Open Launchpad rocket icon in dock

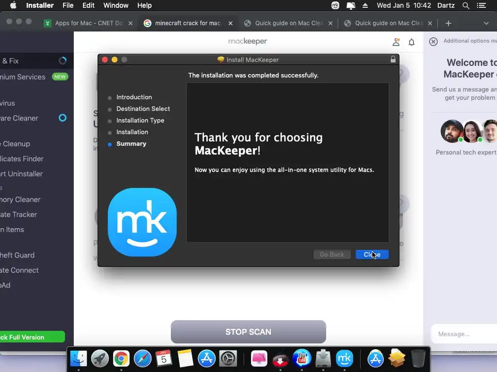[x=100, y=359]
